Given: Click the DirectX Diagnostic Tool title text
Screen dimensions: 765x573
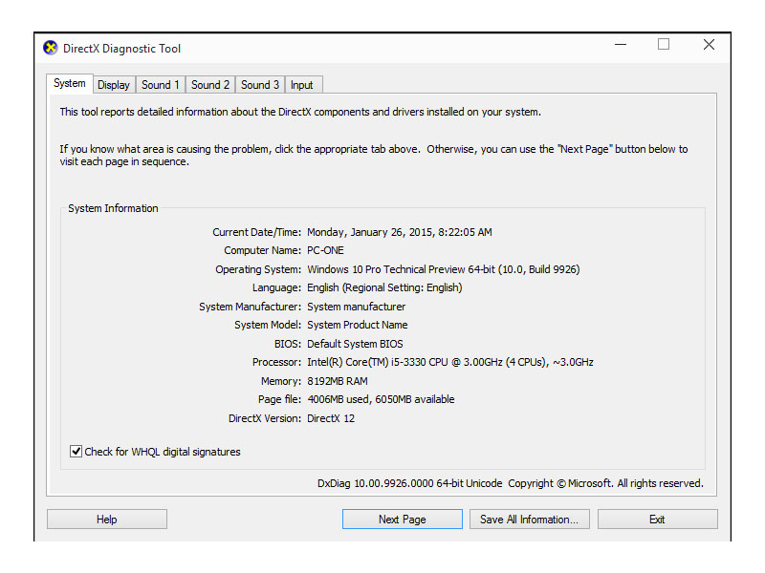Looking at the screenshot, I should coord(122,49).
